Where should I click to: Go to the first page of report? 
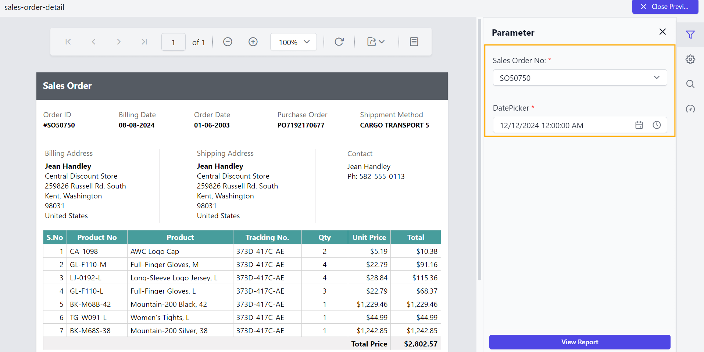[68, 42]
